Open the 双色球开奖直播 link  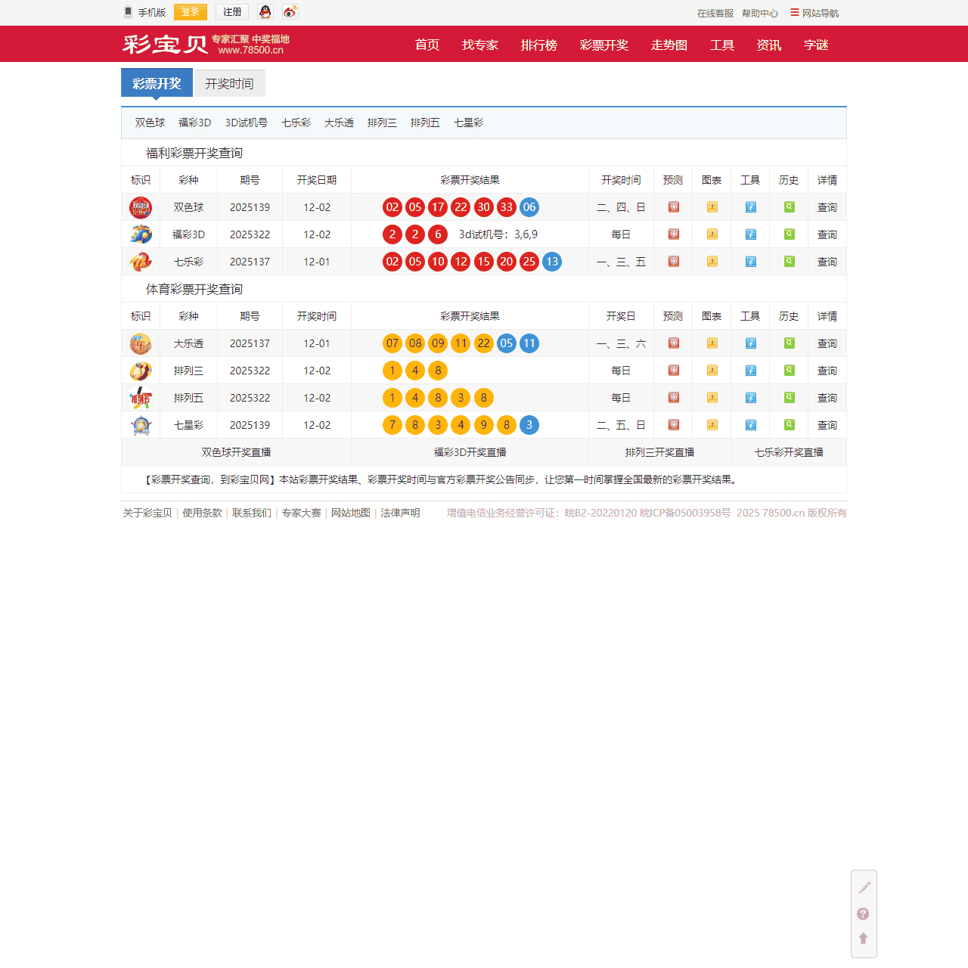tap(236, 452)
